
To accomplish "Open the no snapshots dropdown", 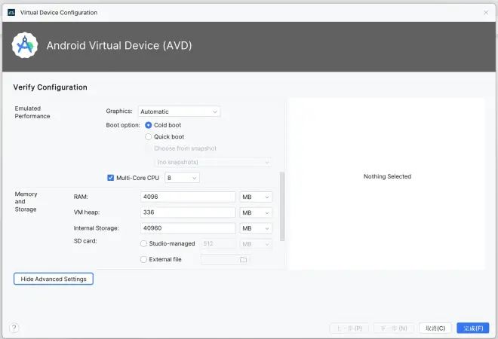I will click(x=213, y=162).
